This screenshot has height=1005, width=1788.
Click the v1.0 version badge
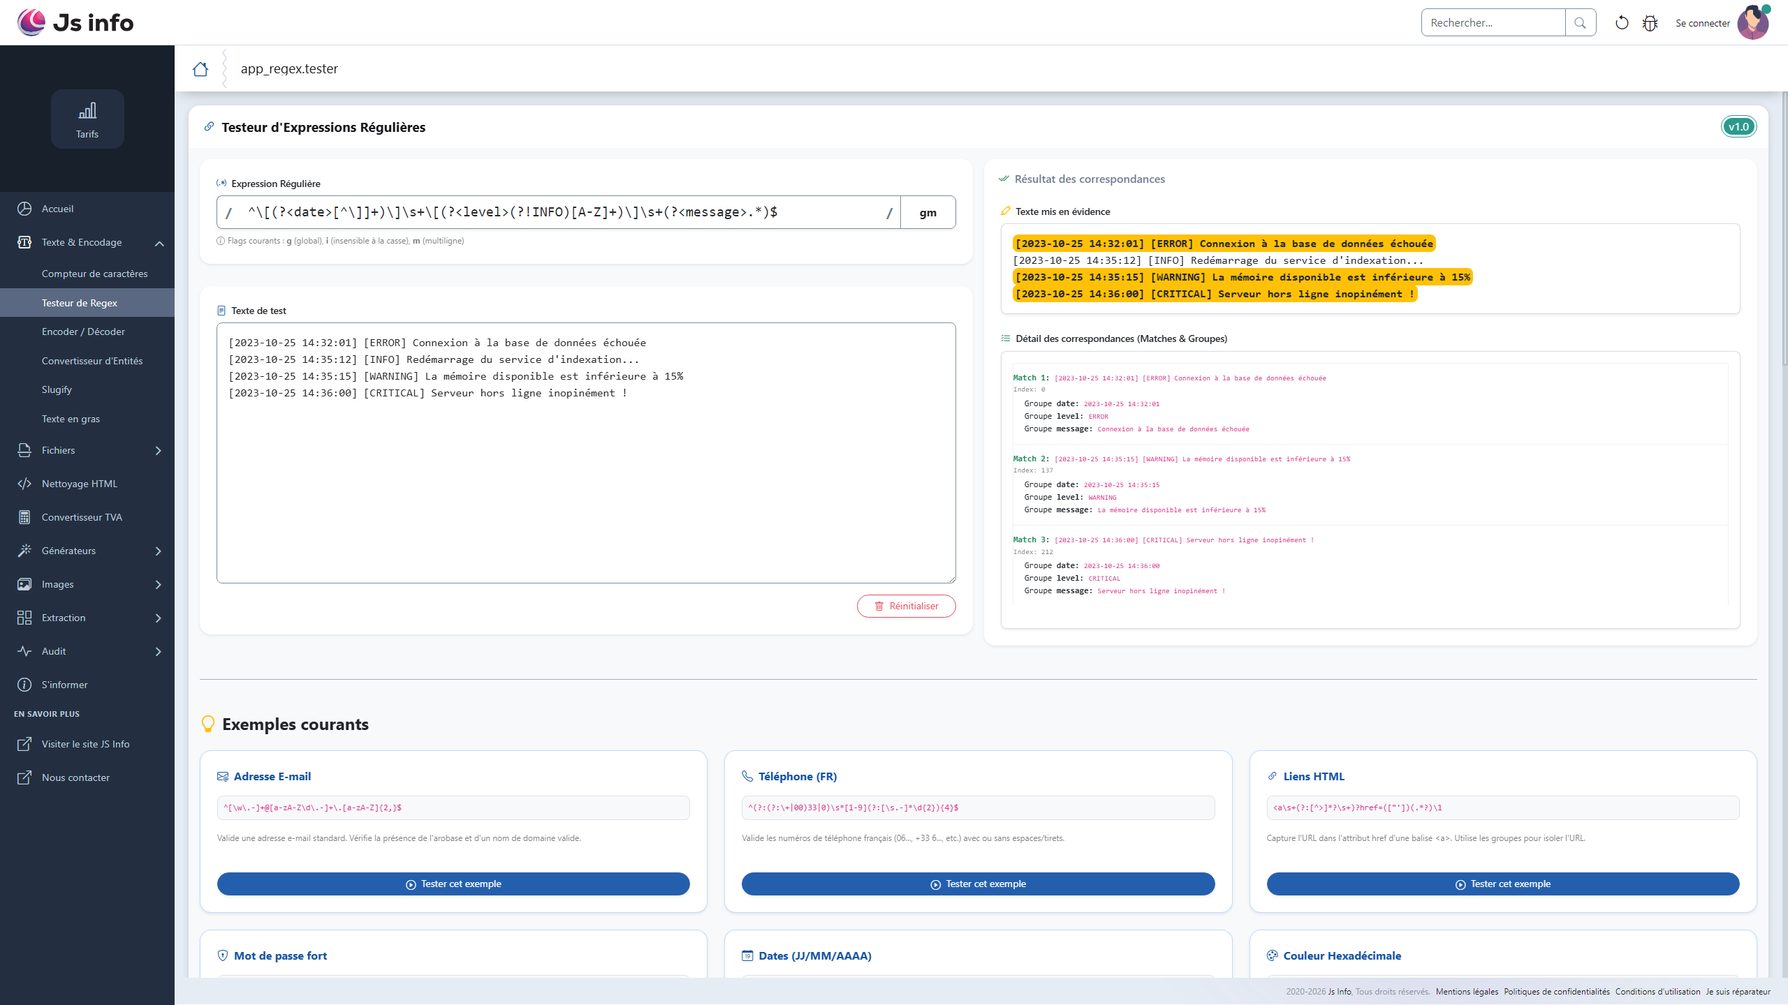(x=1738, y=126)
